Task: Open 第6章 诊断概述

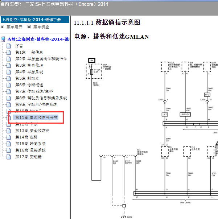Action: tap(29, 85)
